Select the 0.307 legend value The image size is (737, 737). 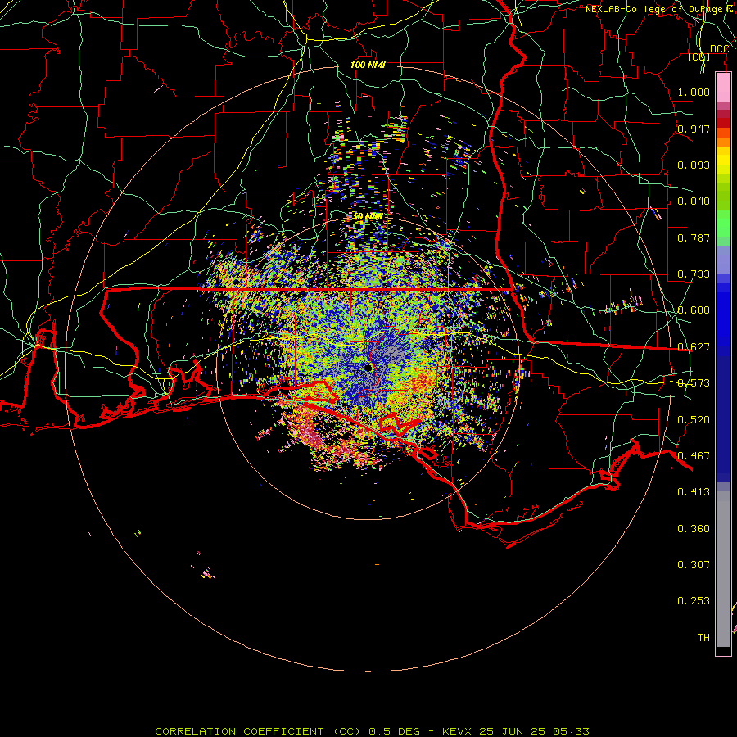click(x=694, y=565)
